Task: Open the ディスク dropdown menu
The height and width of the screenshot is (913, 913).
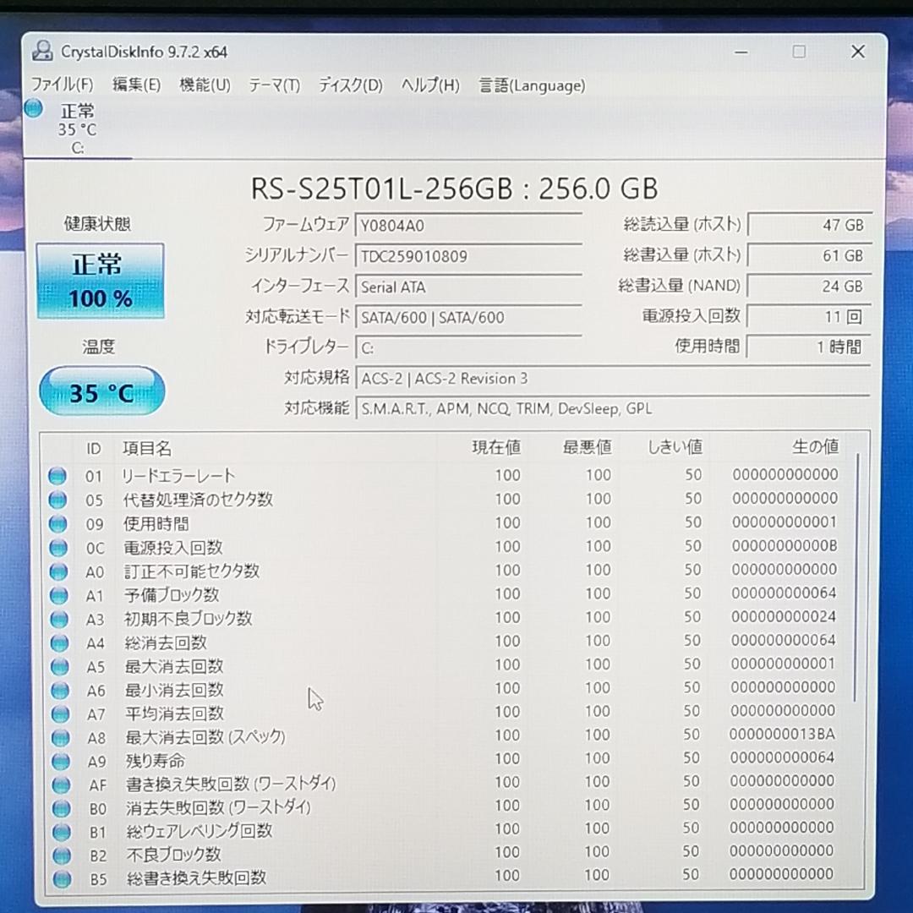Action: [x=348, y=85]
